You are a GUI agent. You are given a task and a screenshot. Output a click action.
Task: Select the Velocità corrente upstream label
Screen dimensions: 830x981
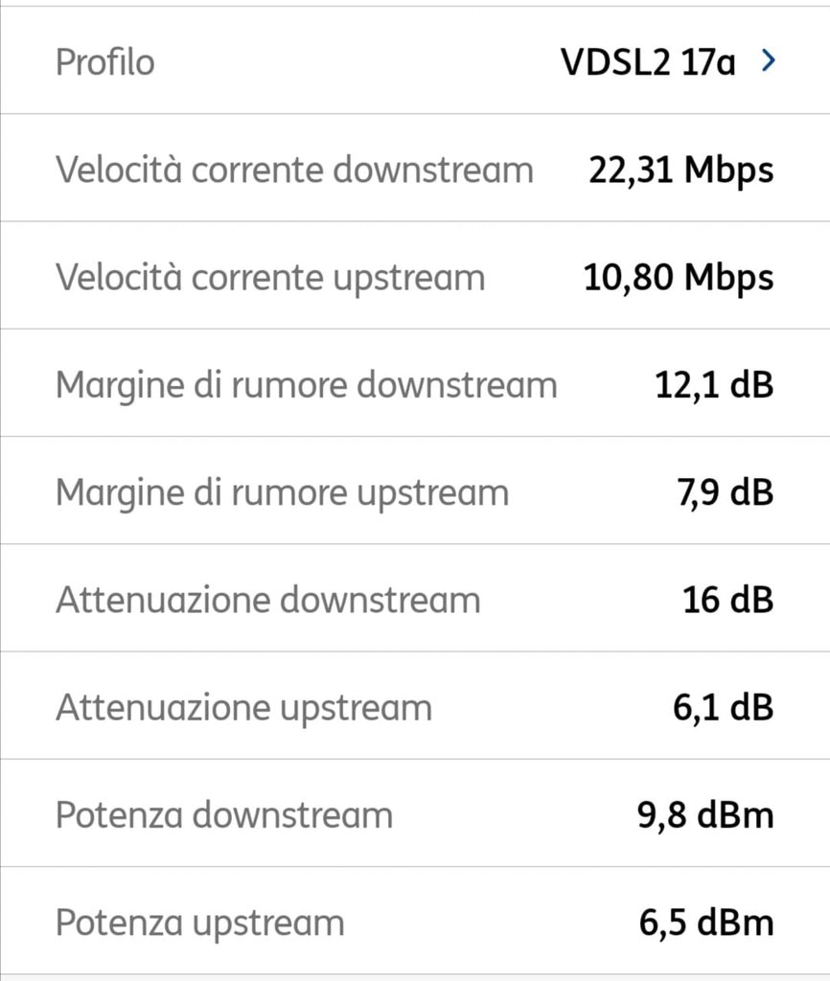click(270, 278)
